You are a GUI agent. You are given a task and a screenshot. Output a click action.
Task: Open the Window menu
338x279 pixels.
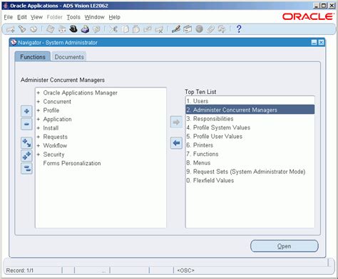pyautogui.click(x=94, y=17)
